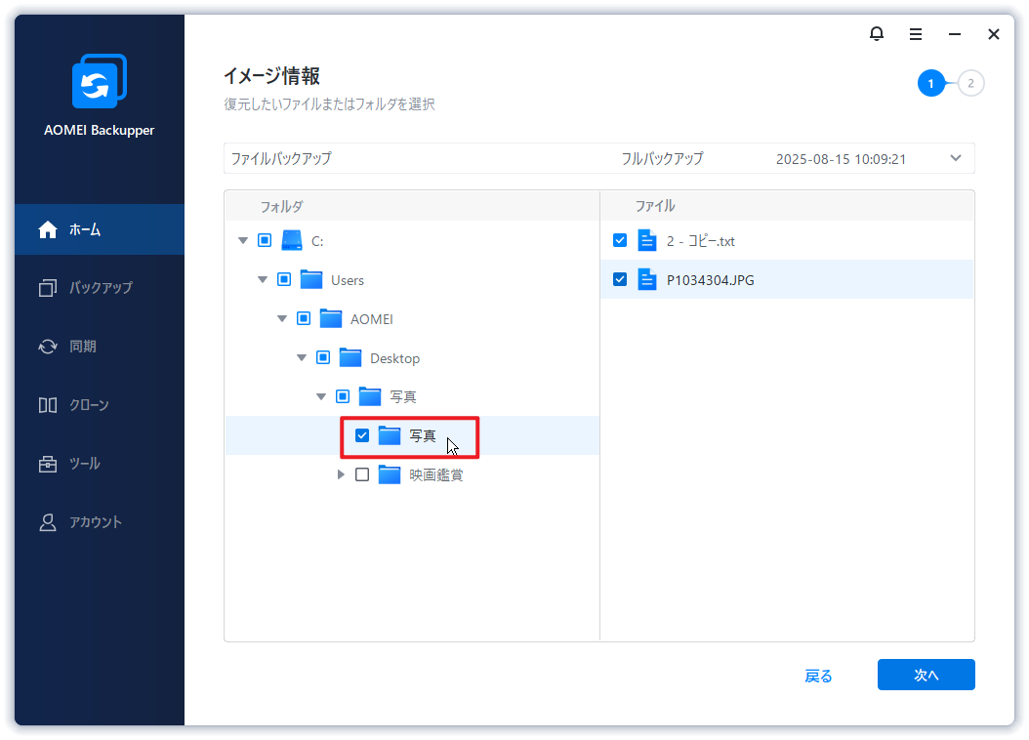1029x740 pixels.
Task: Go to ホーム in sidebar
Action: tap(100, 229)
